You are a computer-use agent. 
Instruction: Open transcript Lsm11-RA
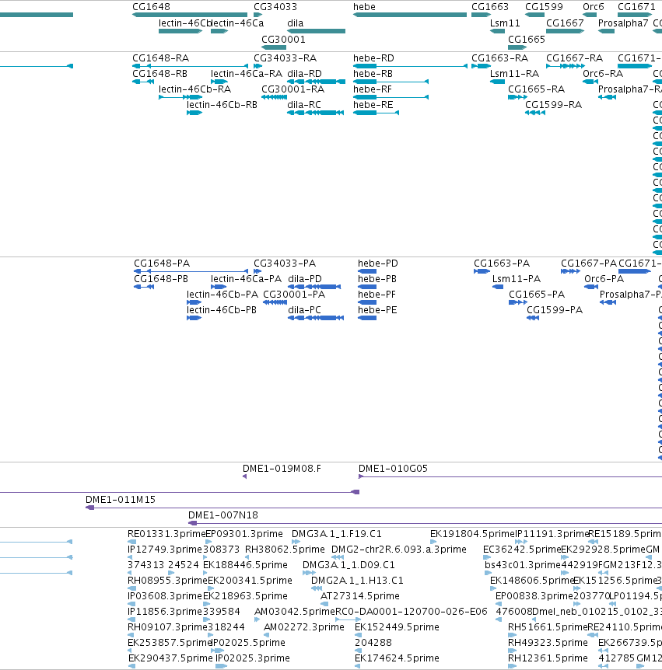pos(514,74)
